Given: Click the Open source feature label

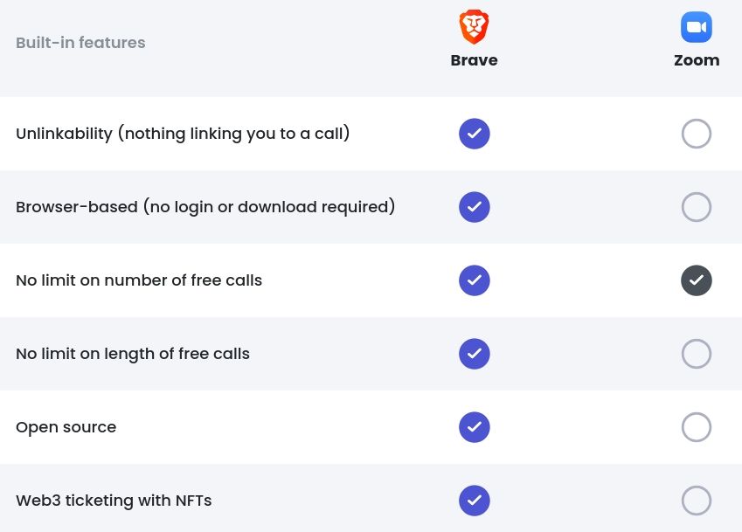Looking at the screenshot, I should 66,427.
